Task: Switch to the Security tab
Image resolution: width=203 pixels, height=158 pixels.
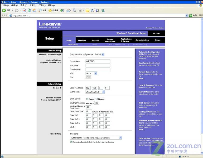Action: 95,40
